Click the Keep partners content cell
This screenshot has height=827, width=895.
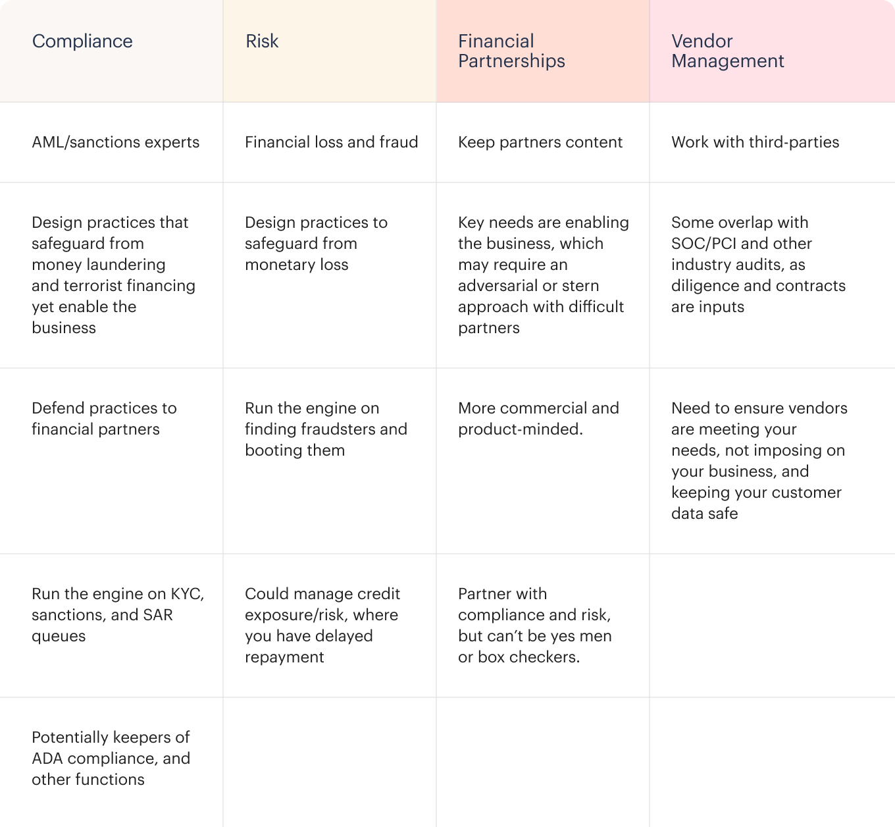click(x=540, y=142)
